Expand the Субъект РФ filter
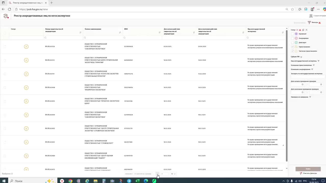 pos(301,57)
